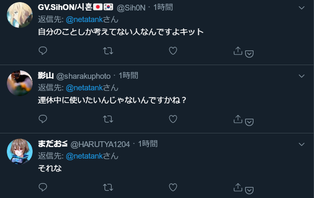Save 影山 tweet with Pocket icon
314x198 pixels.
[249, 122]
